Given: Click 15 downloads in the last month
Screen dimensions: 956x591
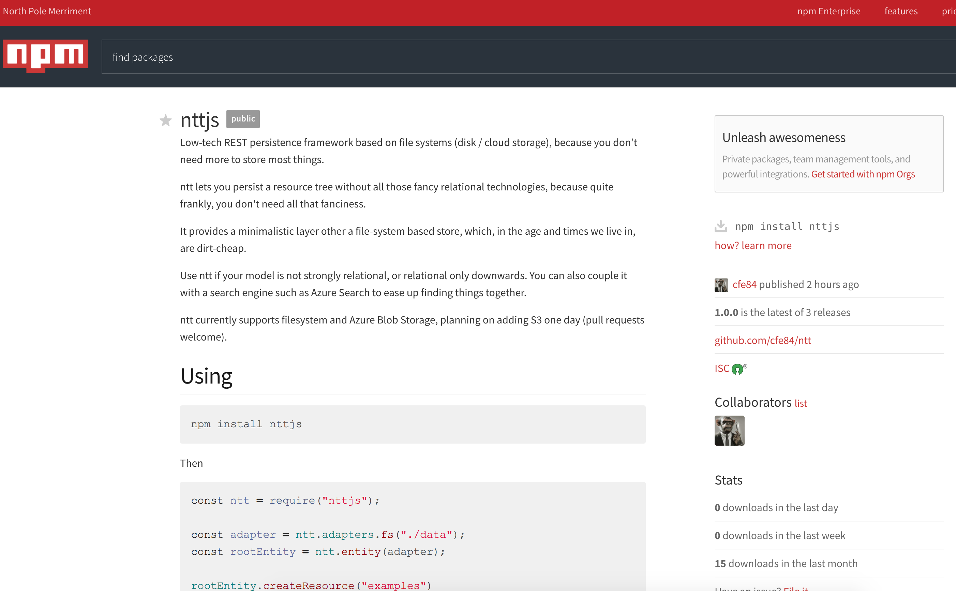Looking at the screenshot, I should coord(786,564).
